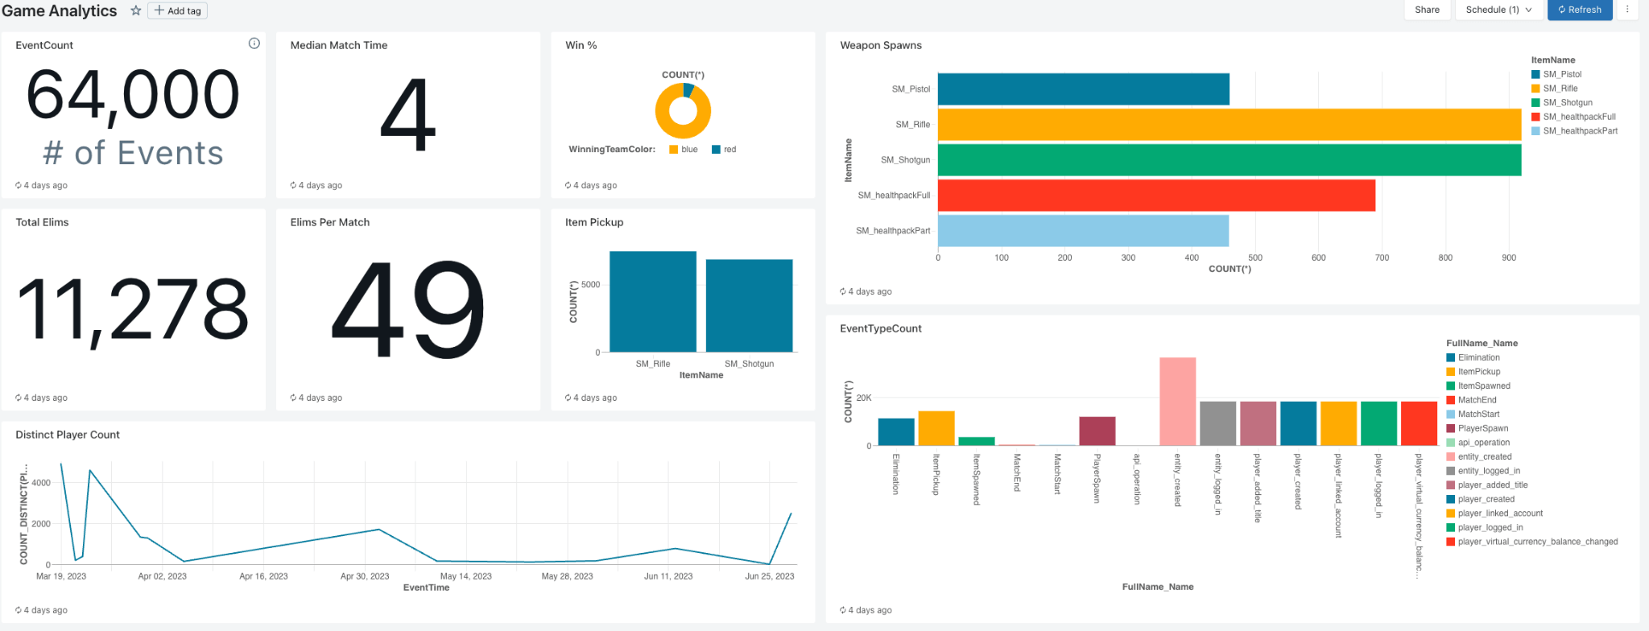Click the SM_Rifle bar in Weapon Spawns
The height and width of the screenshot is (631, 1649).
click(x=1230, y=125)
